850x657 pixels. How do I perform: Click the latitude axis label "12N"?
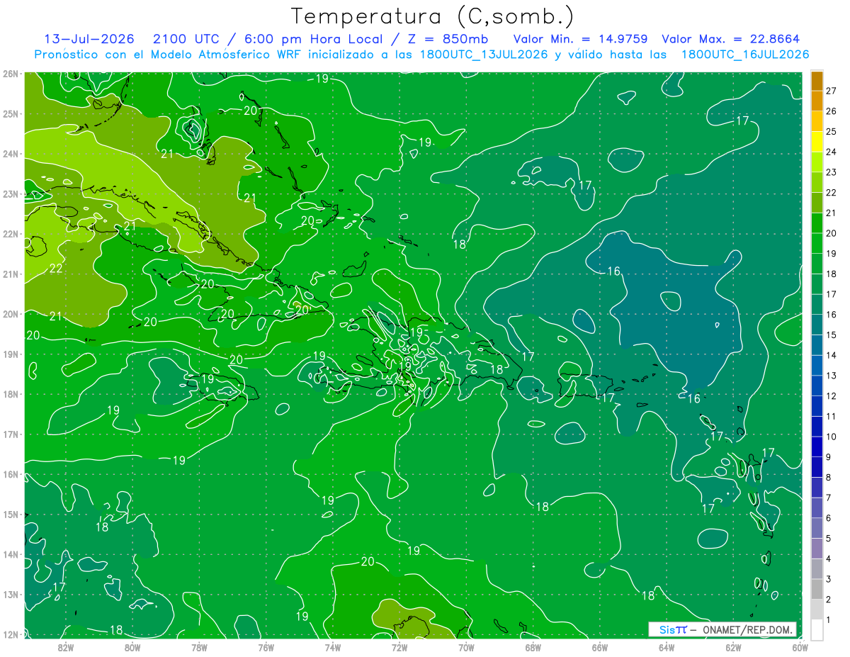(x=10, y=634)
